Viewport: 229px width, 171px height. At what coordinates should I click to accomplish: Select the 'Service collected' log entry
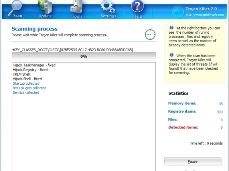(26, 92)
